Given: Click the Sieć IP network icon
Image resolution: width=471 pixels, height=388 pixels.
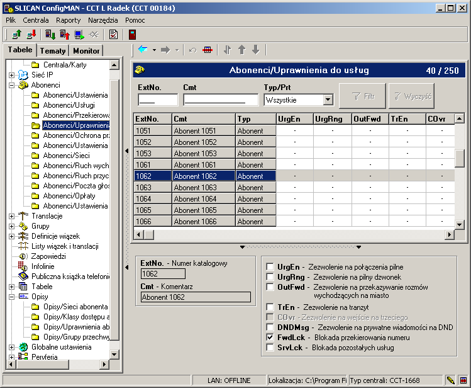Looking at the screenshot, I should 23,74.
